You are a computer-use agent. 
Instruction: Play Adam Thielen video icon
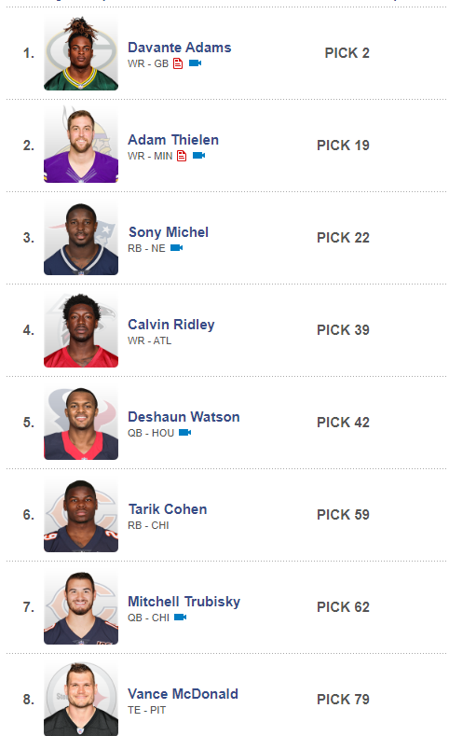198,156
